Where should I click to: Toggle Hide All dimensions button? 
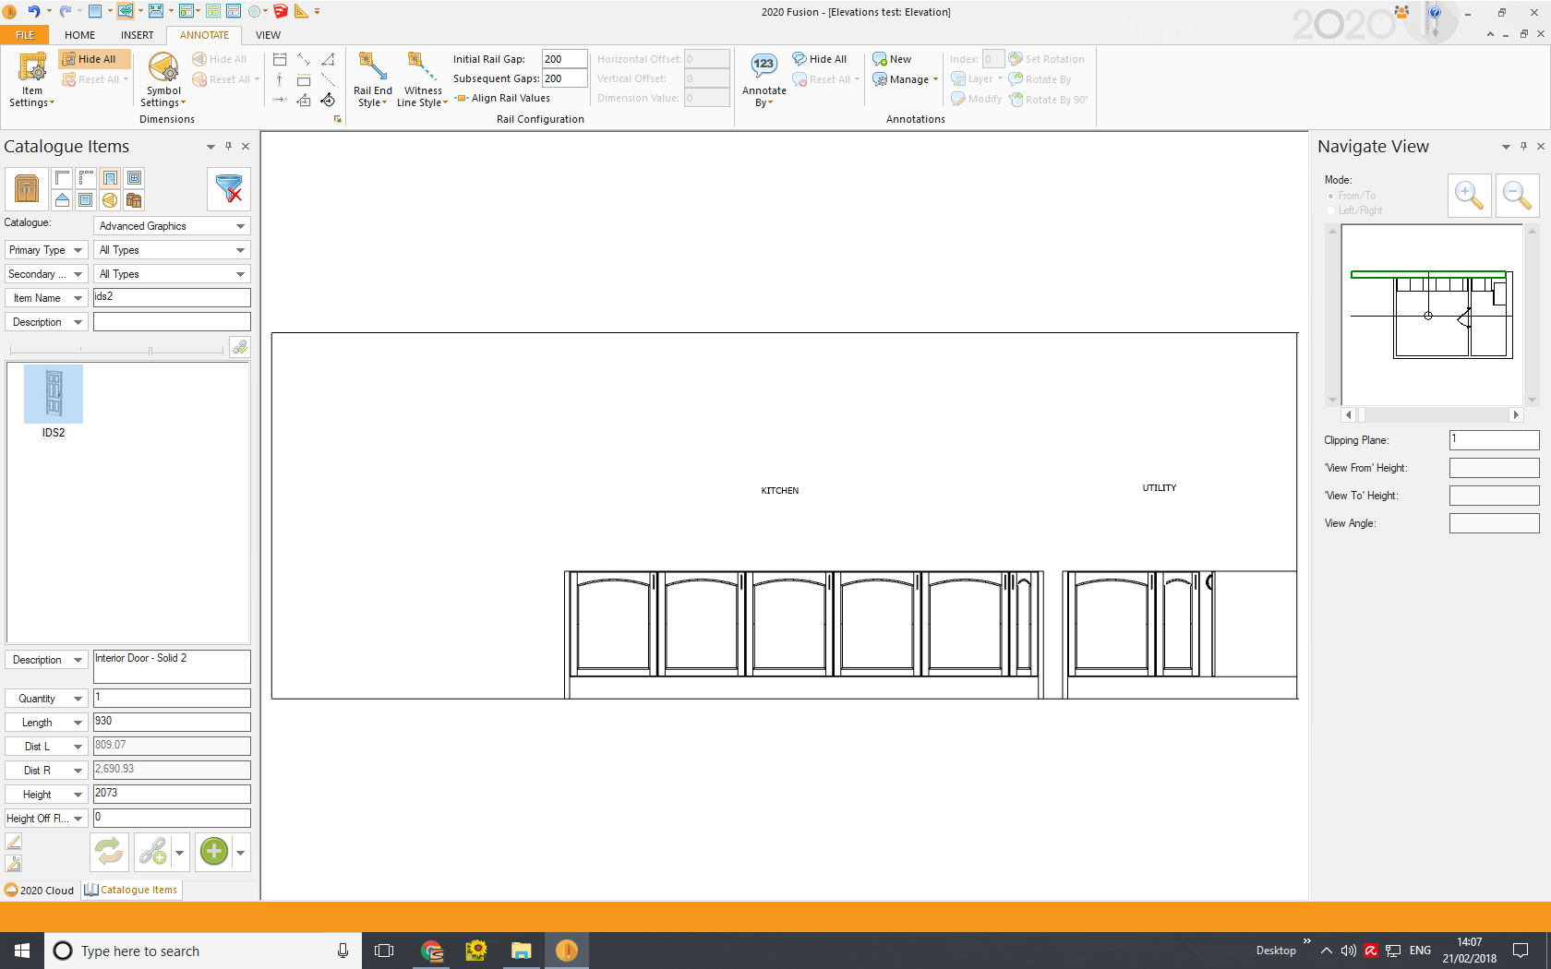point(90,59)
